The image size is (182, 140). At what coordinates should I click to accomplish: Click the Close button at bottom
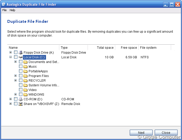click(x=166, y=132)
